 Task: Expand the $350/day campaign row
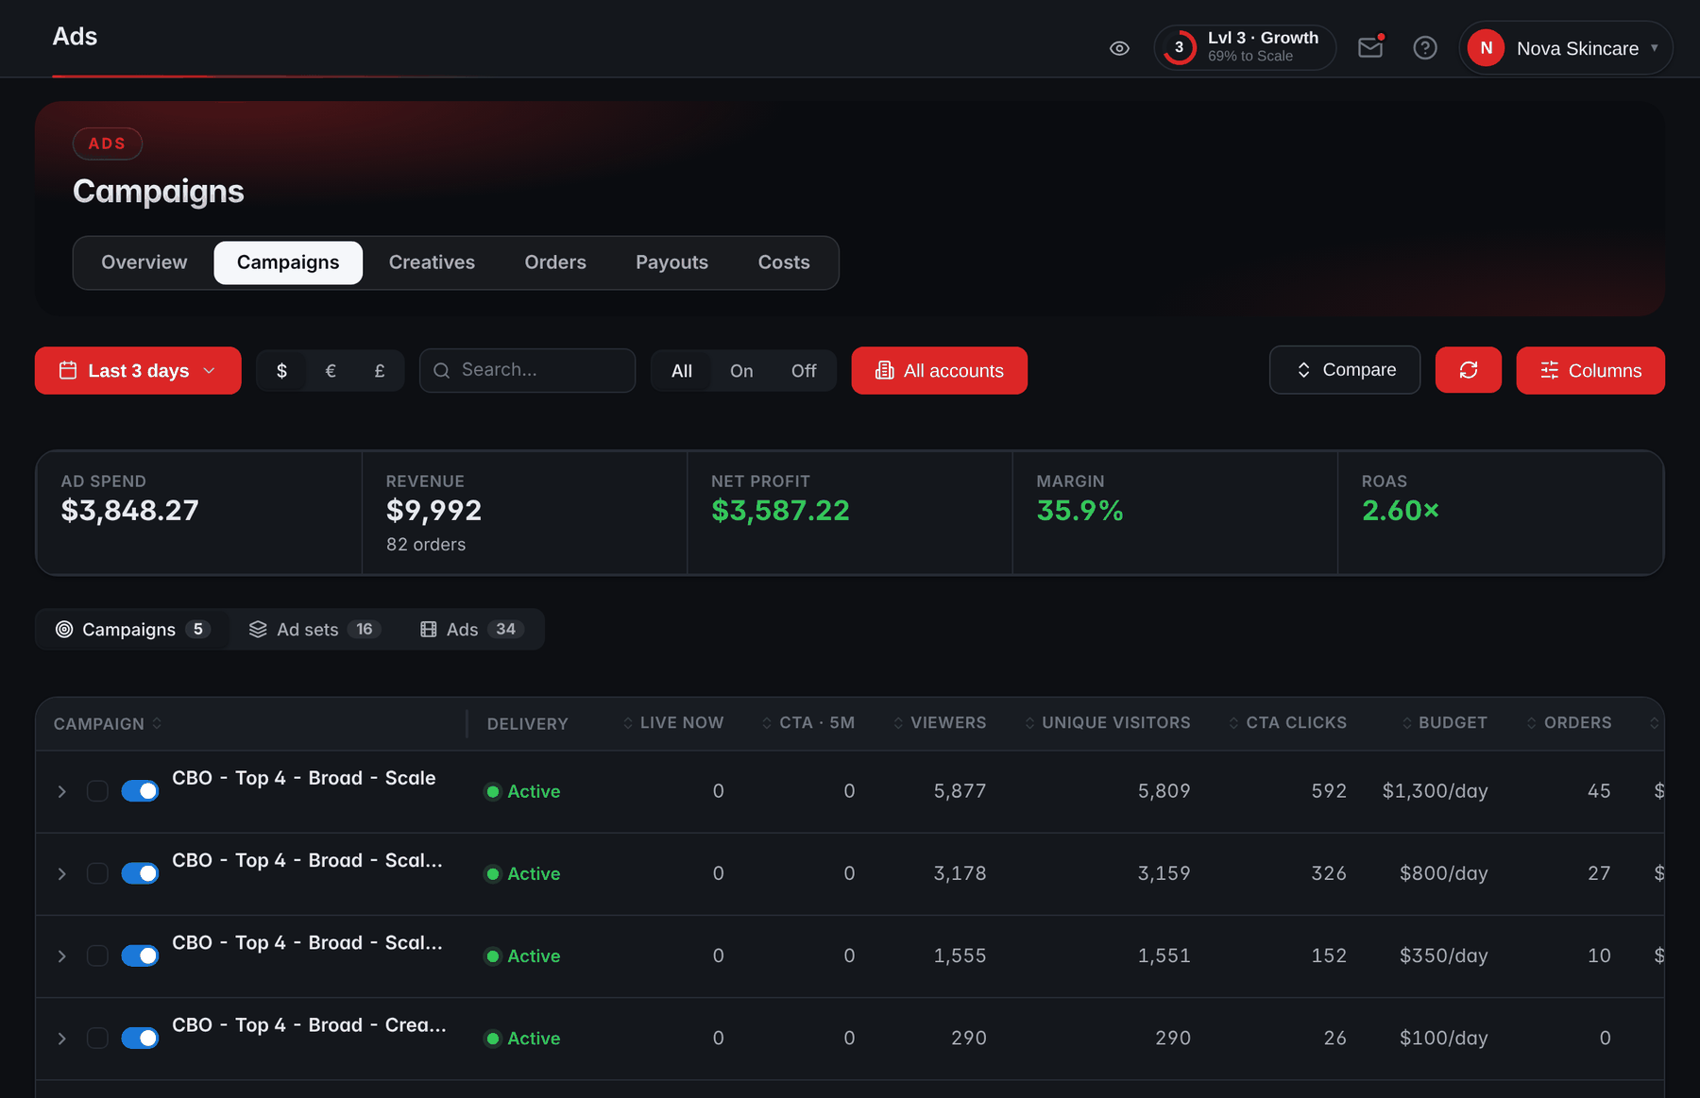[62, 956]
